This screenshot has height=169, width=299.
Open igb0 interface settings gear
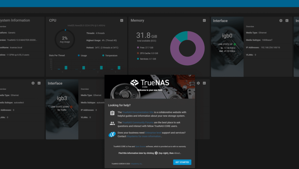[x=281, y=21]
